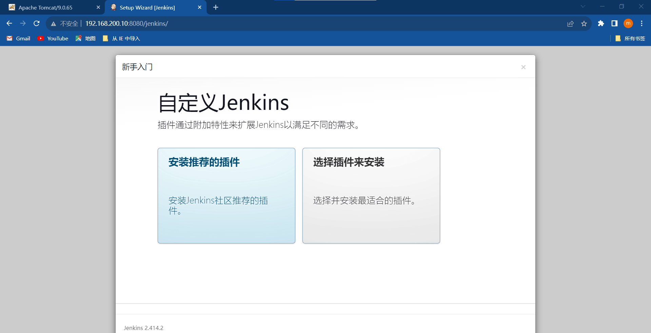Bookmark this page with star icon
Screen dimensions: 651x333
(x=584, y=23)
